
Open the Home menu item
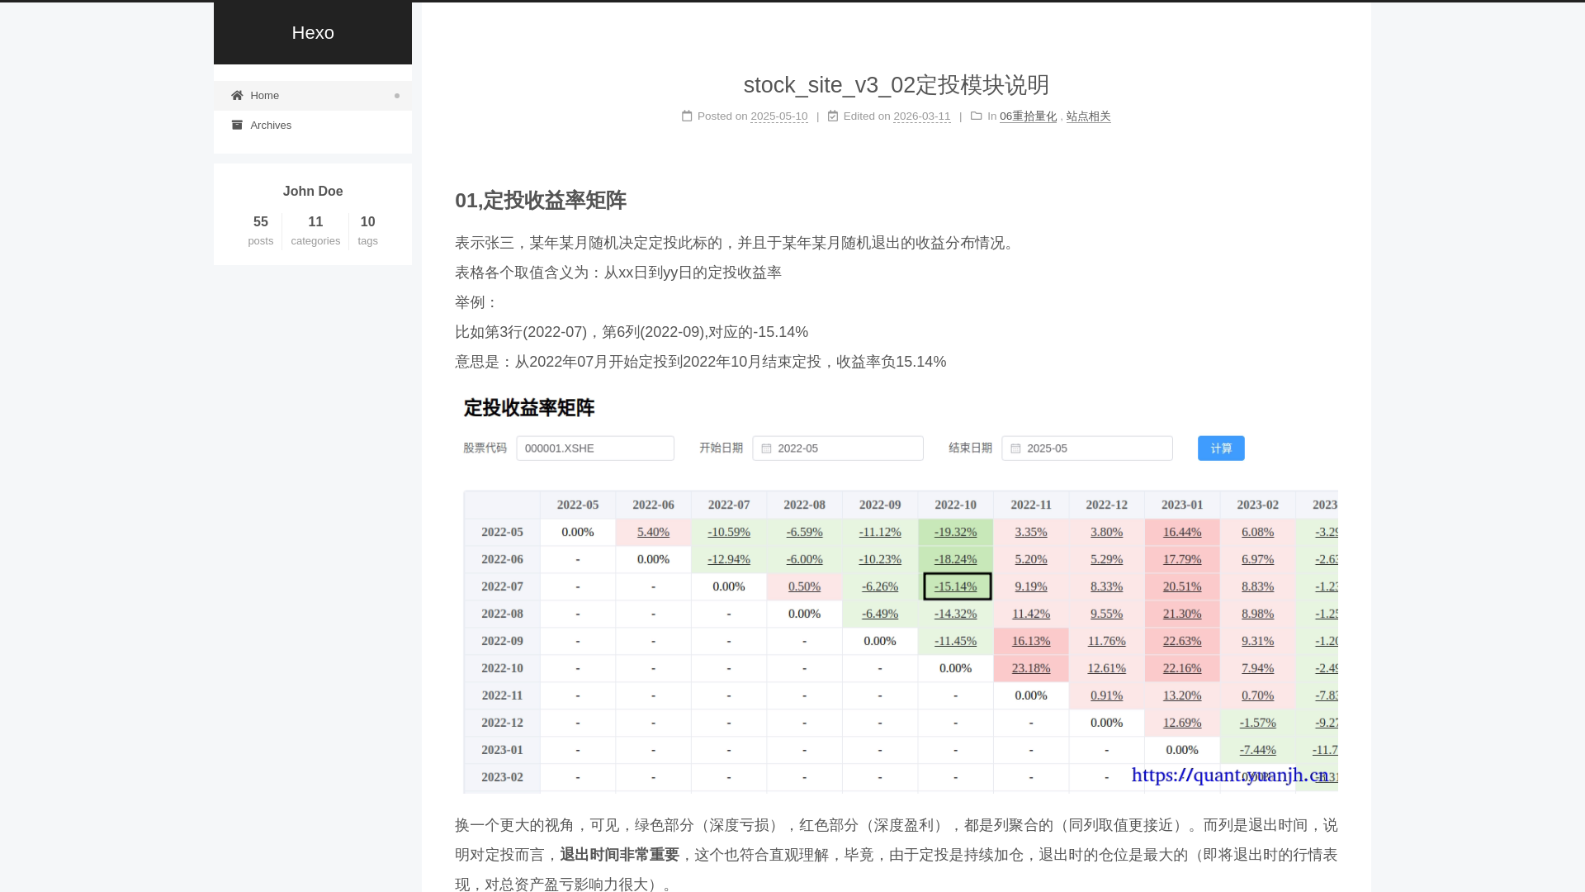tap(265, 96)
